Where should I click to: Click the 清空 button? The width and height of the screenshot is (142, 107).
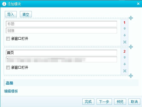tap(26, 14)
